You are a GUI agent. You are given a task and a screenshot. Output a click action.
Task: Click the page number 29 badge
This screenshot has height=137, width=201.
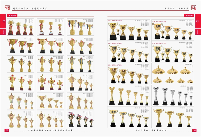7,130
